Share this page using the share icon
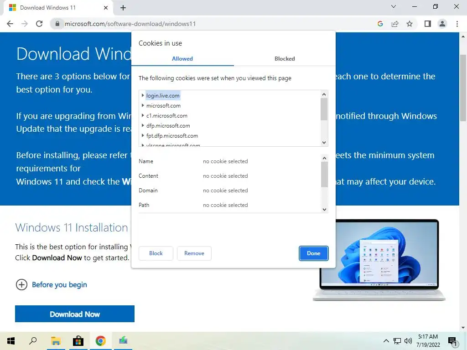This screenshot has width=467, height=350. pos(395,24)
